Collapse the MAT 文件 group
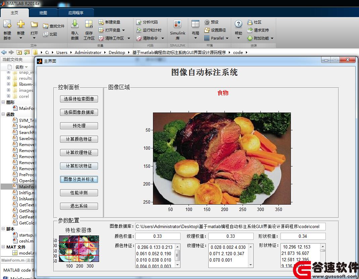 3,247
